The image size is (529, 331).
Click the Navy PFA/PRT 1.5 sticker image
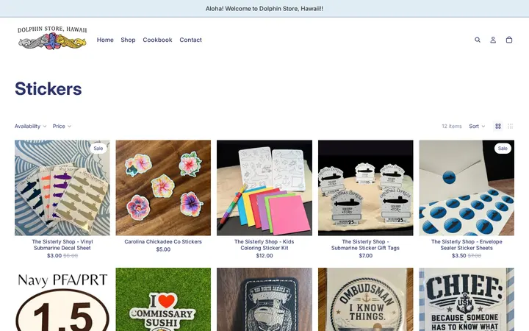coord(62,299)
